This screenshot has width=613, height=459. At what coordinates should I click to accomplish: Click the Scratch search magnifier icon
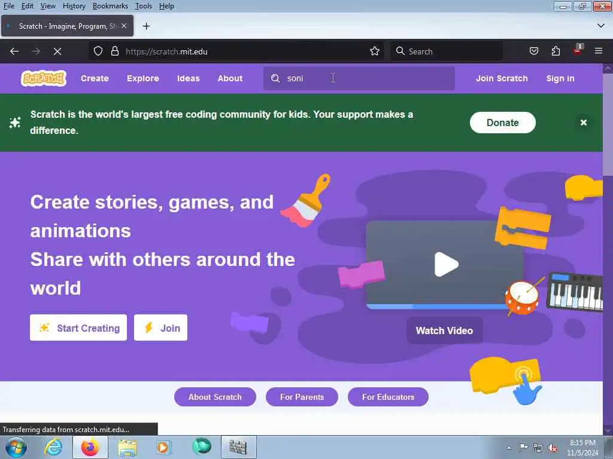coord(275,78)
